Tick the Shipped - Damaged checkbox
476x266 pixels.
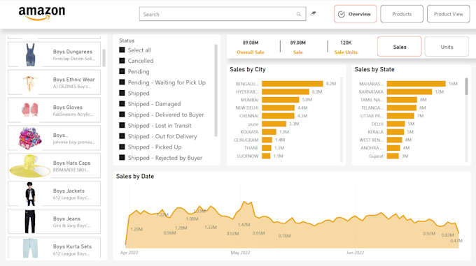(122, 104)
